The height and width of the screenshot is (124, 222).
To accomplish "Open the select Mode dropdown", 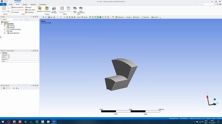I will (x=85, y=17).
